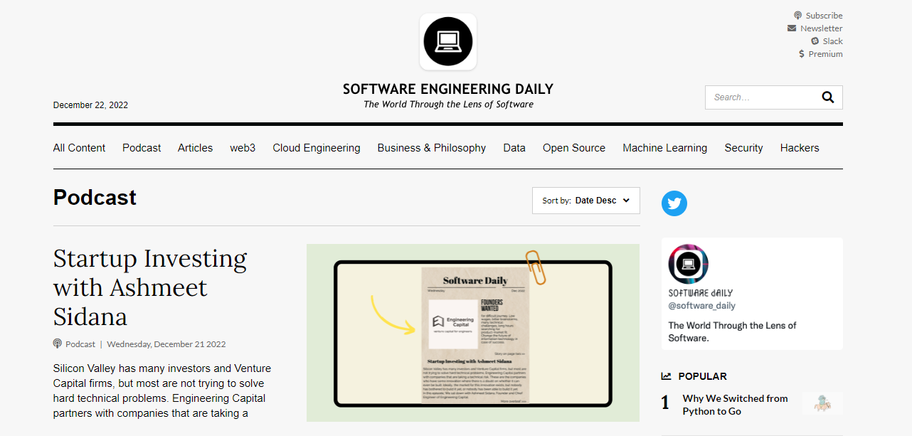Screen dimensions: 912x436
Task: Open the Articles navigation item
Action: pyautogui.click(x=195, y=148)
